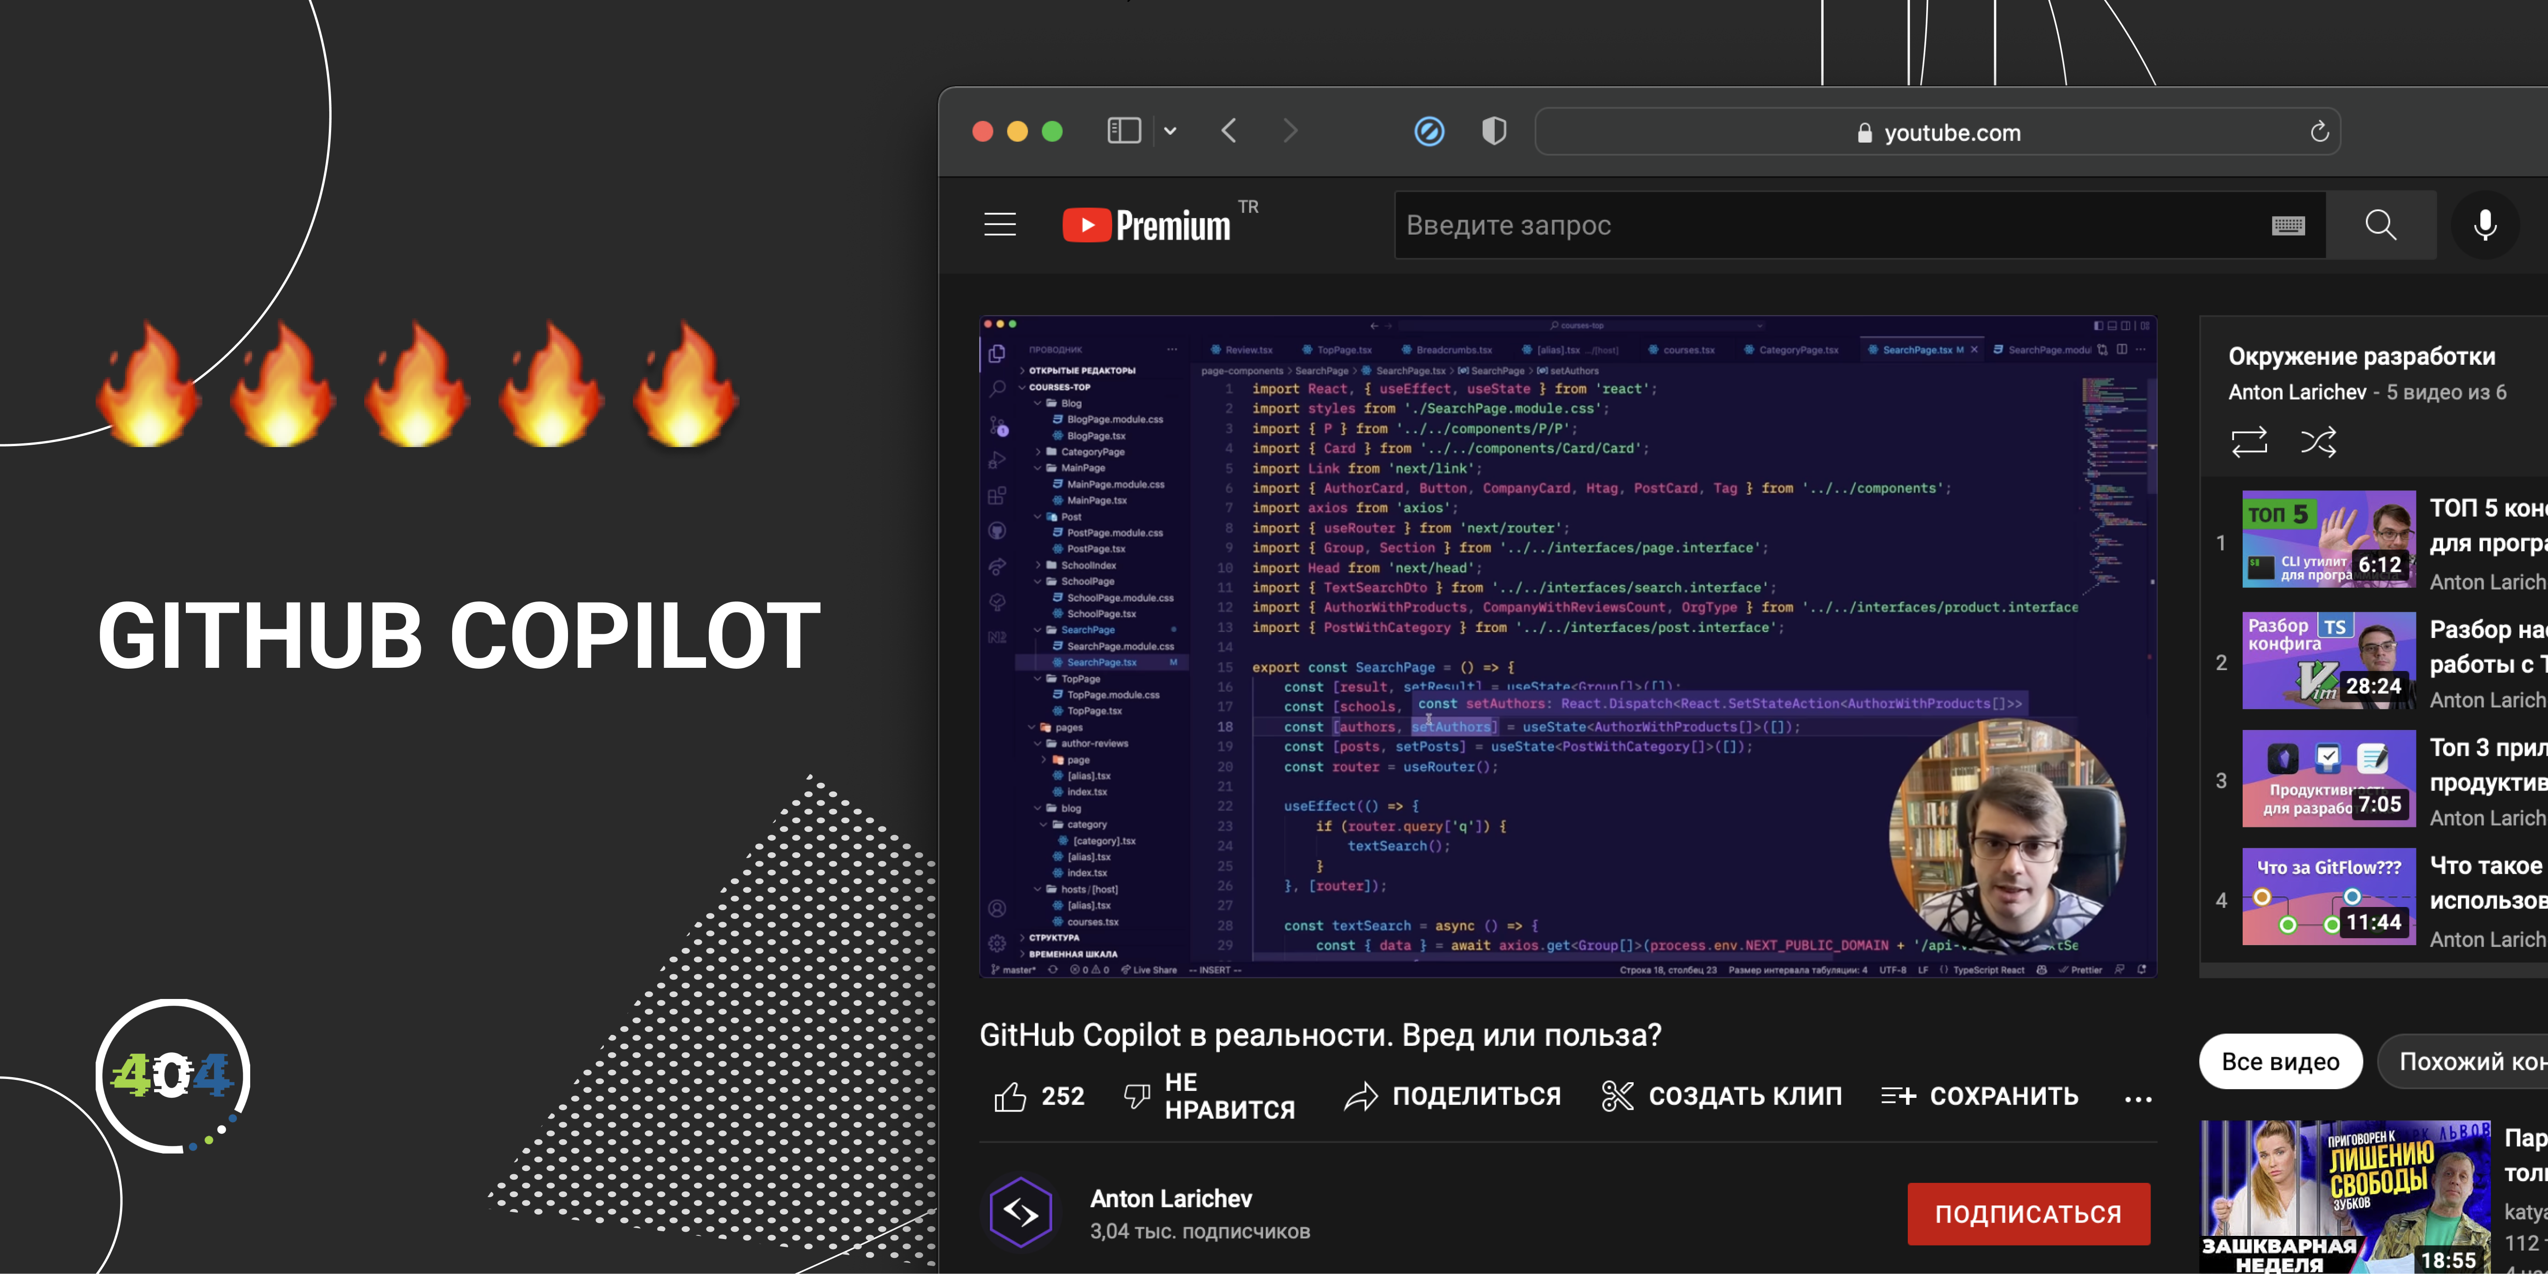
Task: Open Safari tab group dropdown arrow
Action: coord(1170,132)
